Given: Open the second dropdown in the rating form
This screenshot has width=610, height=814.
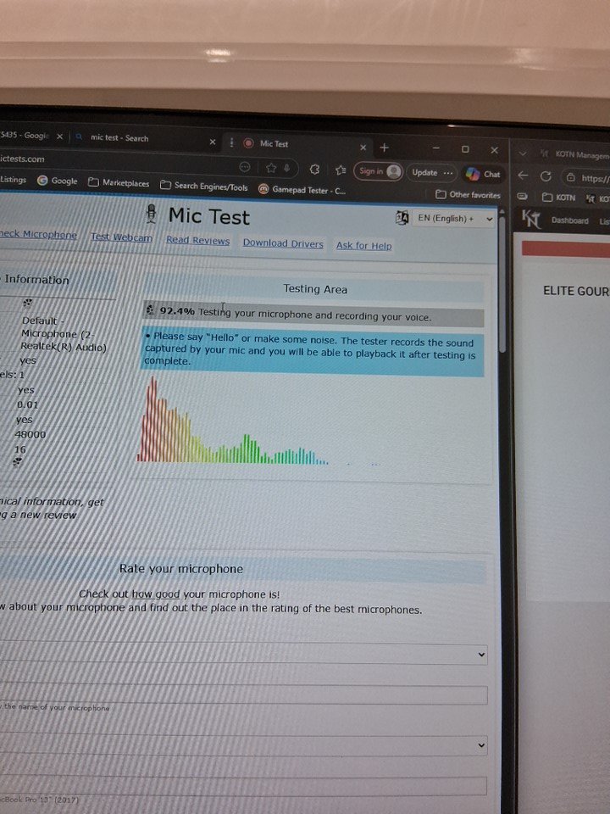Looking at the screenshot, I should (x=246, y=745).
